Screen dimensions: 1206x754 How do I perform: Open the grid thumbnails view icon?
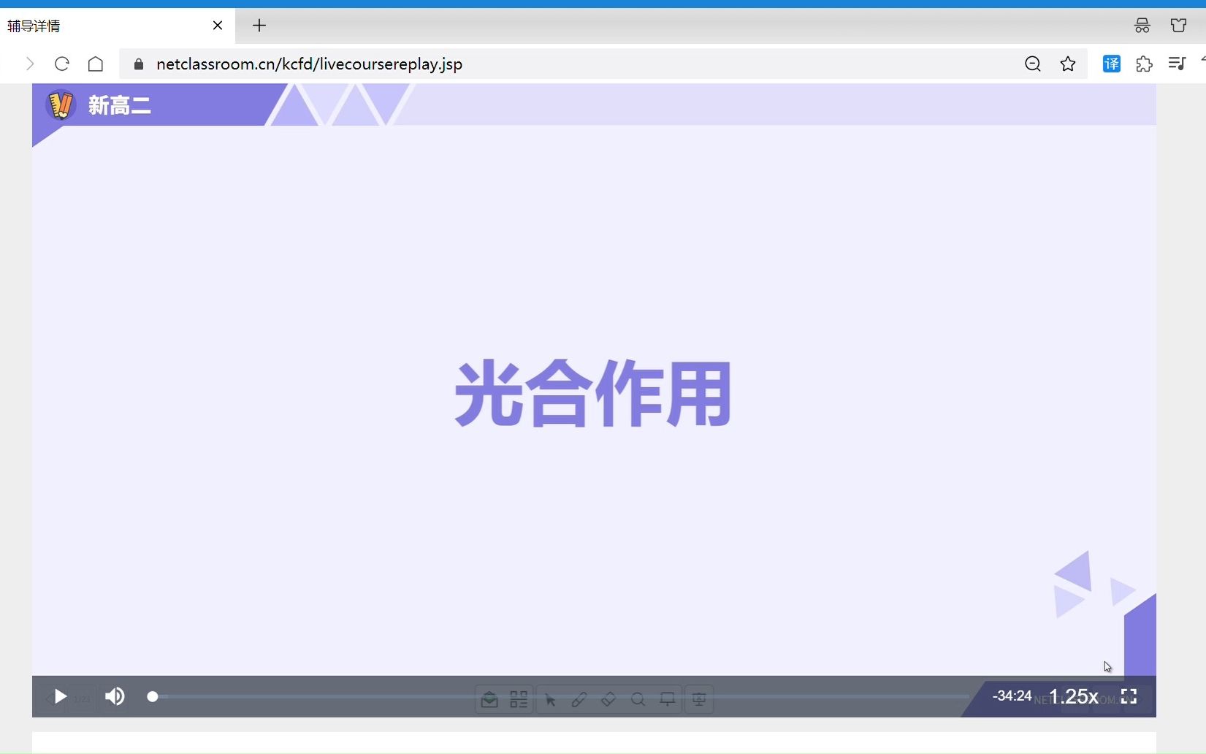tap(519, 700)
